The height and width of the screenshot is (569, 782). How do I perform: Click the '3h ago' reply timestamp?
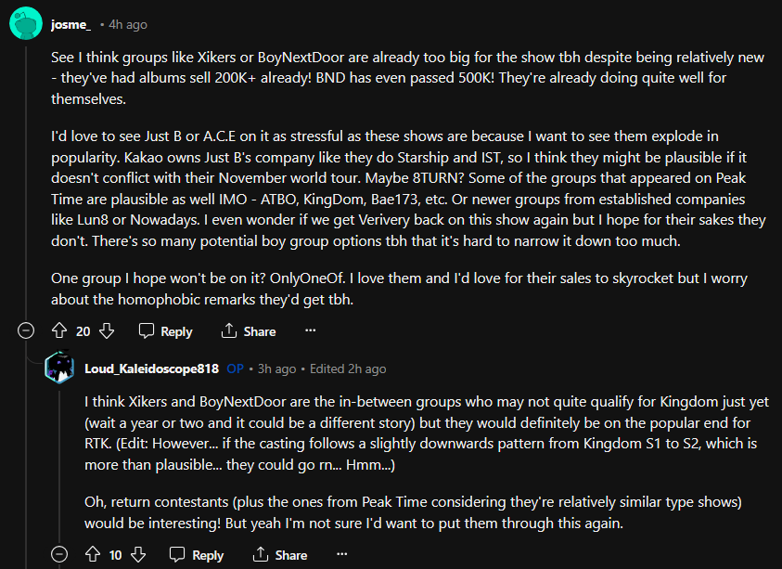coord(277,369)
